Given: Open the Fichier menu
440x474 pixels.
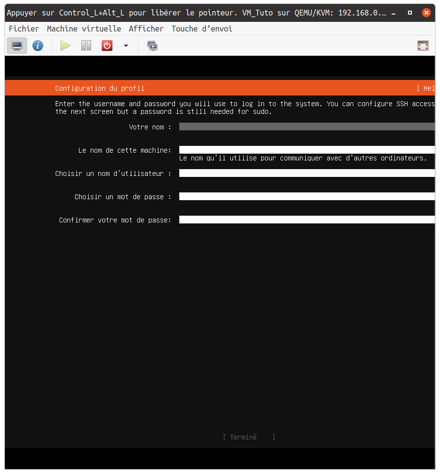Looking at the screenshot, I should click(24, 29).
